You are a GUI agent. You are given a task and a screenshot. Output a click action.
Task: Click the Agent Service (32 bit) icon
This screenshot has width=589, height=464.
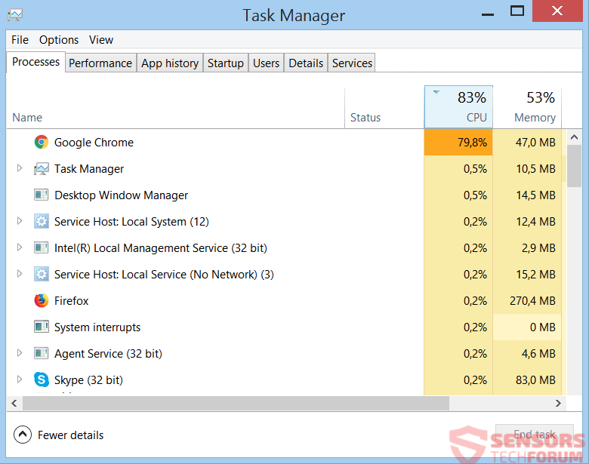click(x=42, y=354)
